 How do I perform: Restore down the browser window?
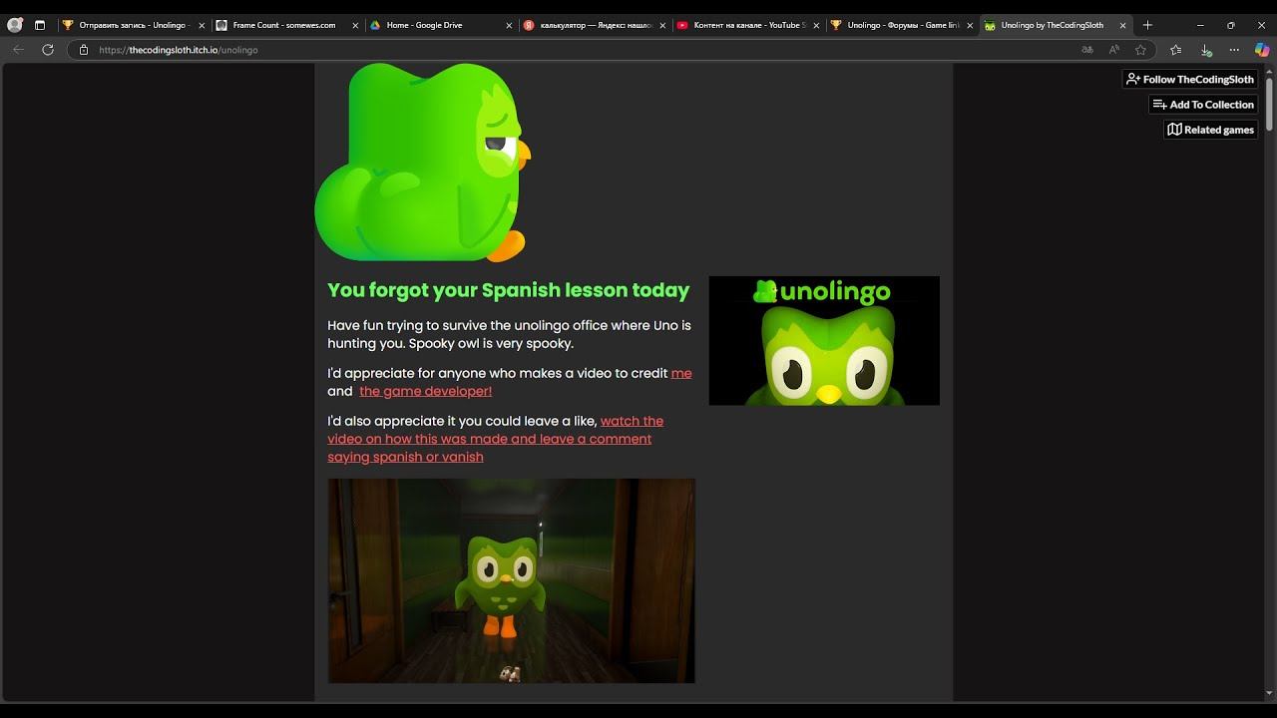point(1230,25)
